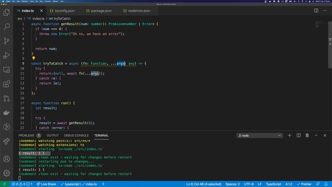This screenshot has height=187, width=332.
Task: Change file encoding UTF-8
Action: (248, 184)
